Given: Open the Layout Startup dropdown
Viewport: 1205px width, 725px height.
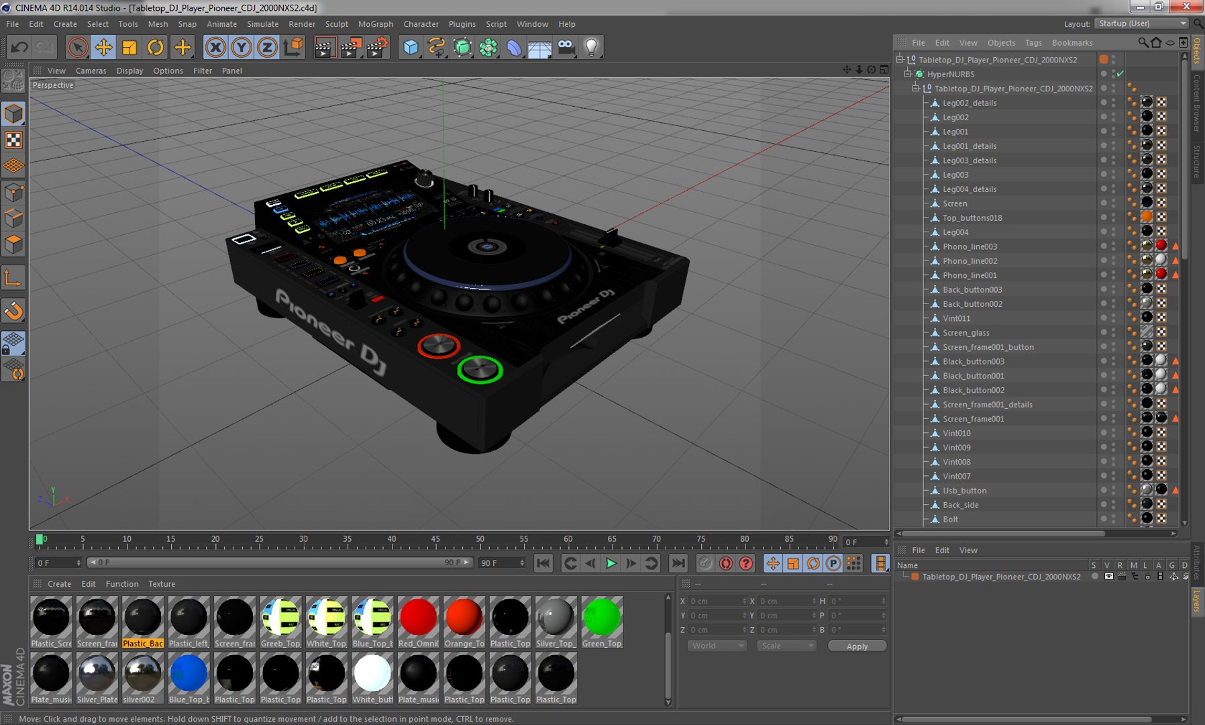Looking at the screenshot, I should pos(1142,23).
